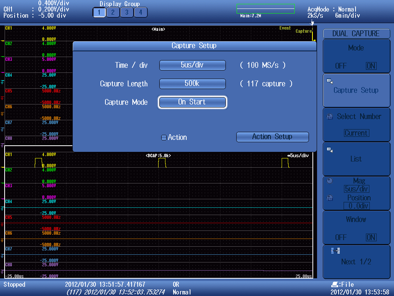Select the Position 0.0div value field
This screenshot has width=394, height=296.
coord(356,206)
